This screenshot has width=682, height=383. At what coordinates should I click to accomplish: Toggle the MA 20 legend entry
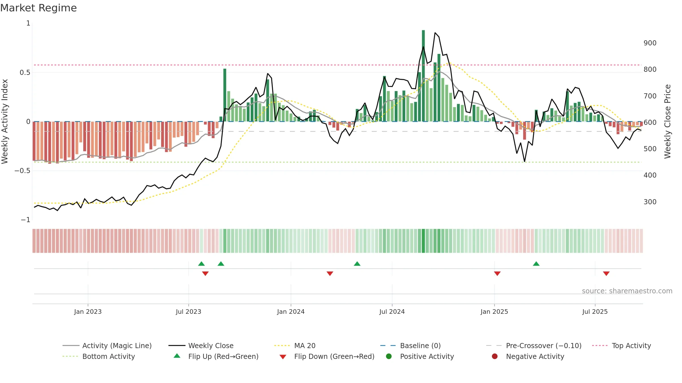click(x=295, y=346)
